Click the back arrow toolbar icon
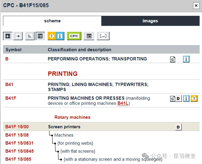Image resolution: width=202 pixels, height=164 pixels. point(8,36)
